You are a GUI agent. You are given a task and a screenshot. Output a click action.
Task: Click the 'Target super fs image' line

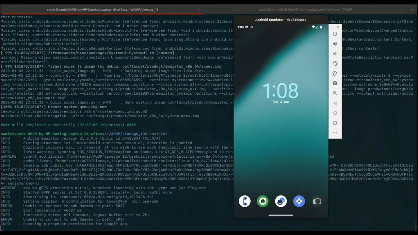[111, 66]
